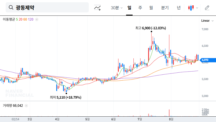Viewport: 216px width, 122px height.
Task: Click the current price 6,070 tag
Action: tap(208, 60)
